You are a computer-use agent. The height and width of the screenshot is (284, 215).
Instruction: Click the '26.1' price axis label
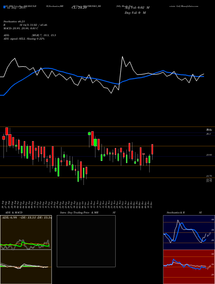pyautogui.click(x=209, y=134)
